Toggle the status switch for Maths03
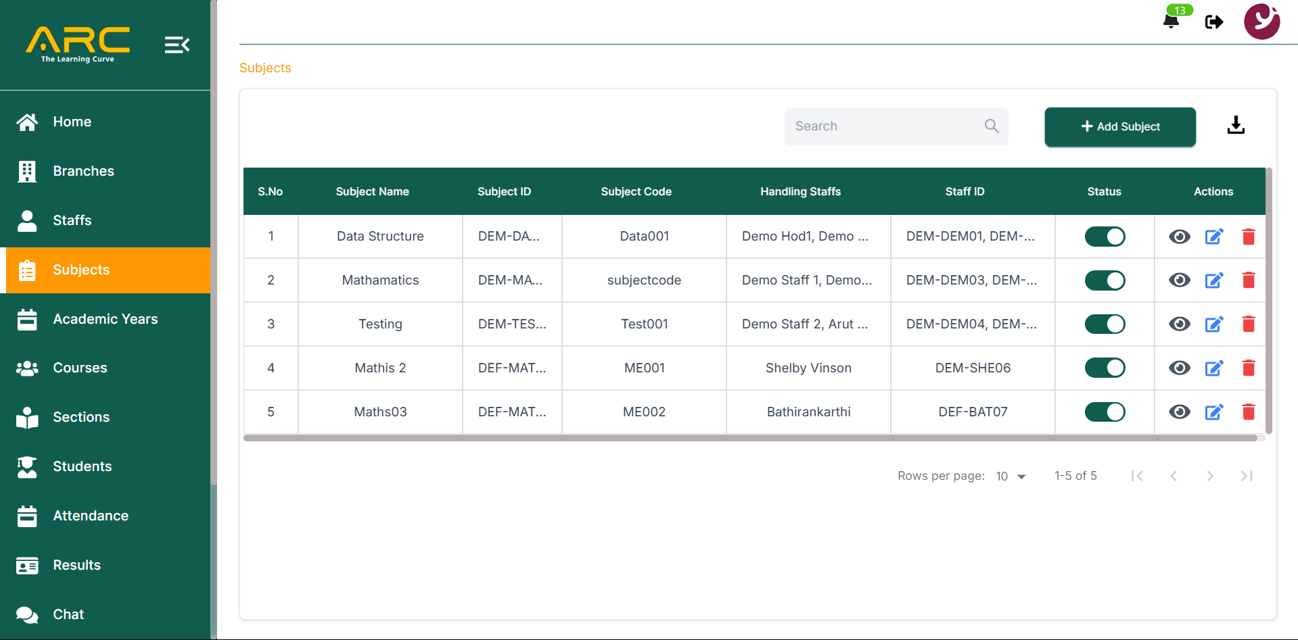This screenshot has width=1298, height=640. [x=1105, y=412]
